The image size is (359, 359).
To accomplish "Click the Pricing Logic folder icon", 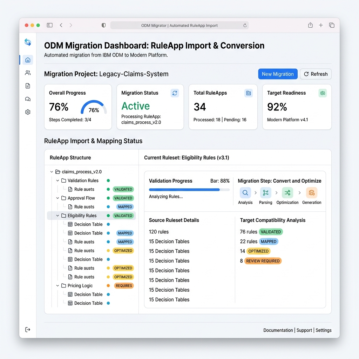I will pos(64,285).
